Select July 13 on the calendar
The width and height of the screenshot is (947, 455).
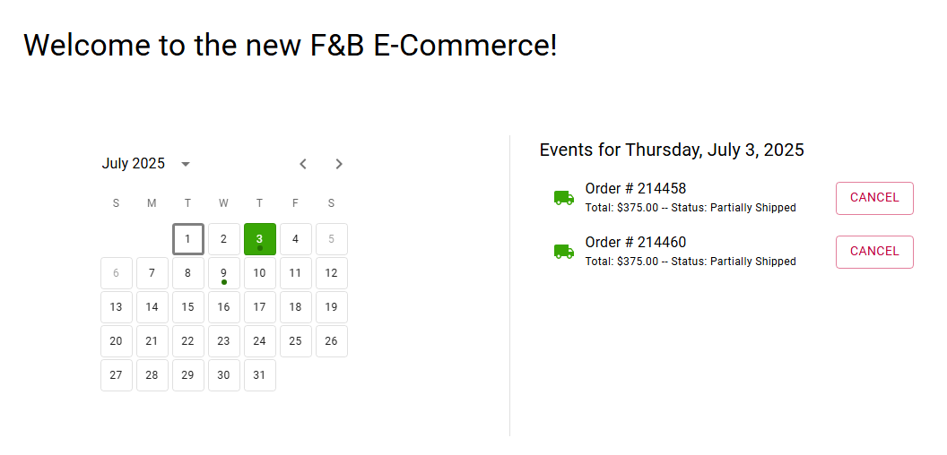(116, 307)
